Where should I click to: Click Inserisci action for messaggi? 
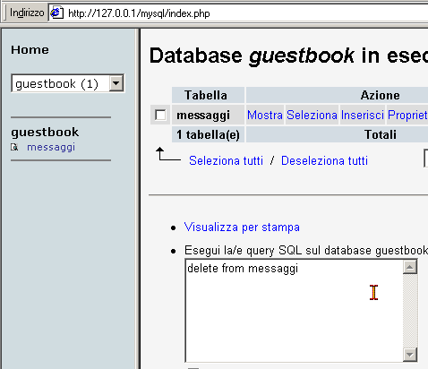click(x=363, y=115)
